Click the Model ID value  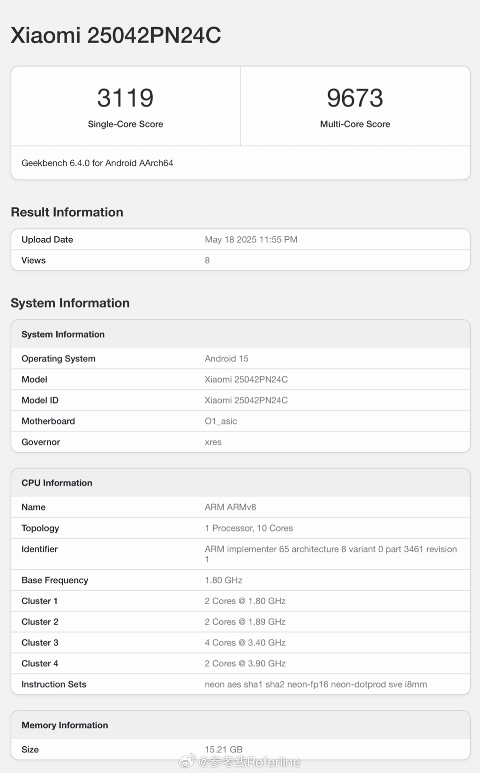[246, 400]
